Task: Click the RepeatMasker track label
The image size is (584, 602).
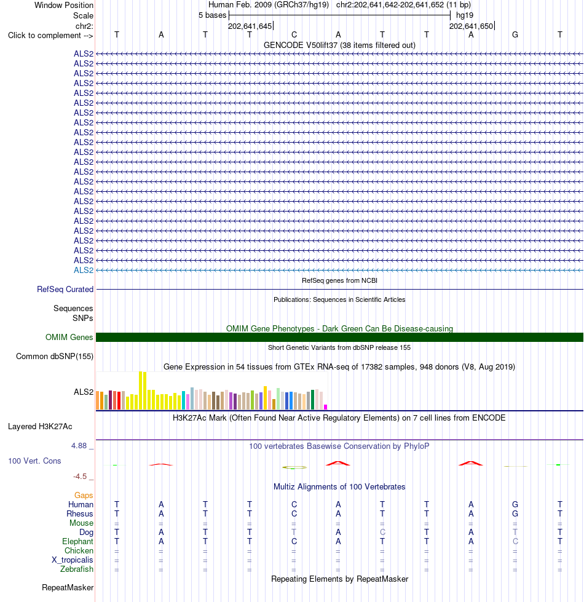Action: 68,588
